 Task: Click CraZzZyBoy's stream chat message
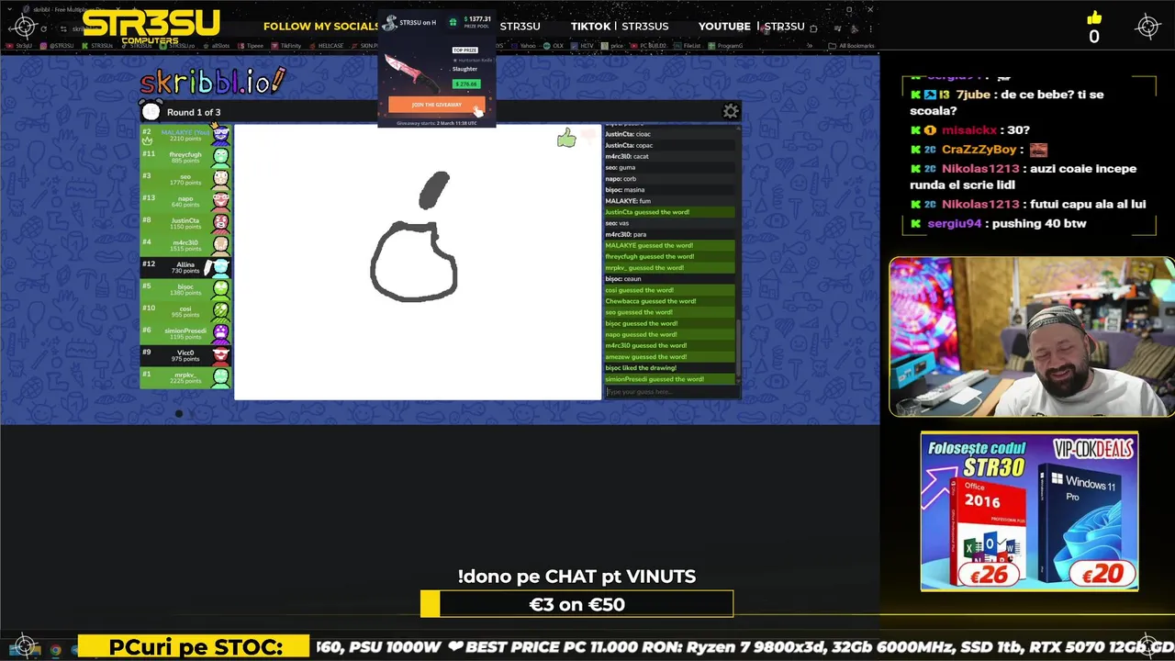click(979, 149)
